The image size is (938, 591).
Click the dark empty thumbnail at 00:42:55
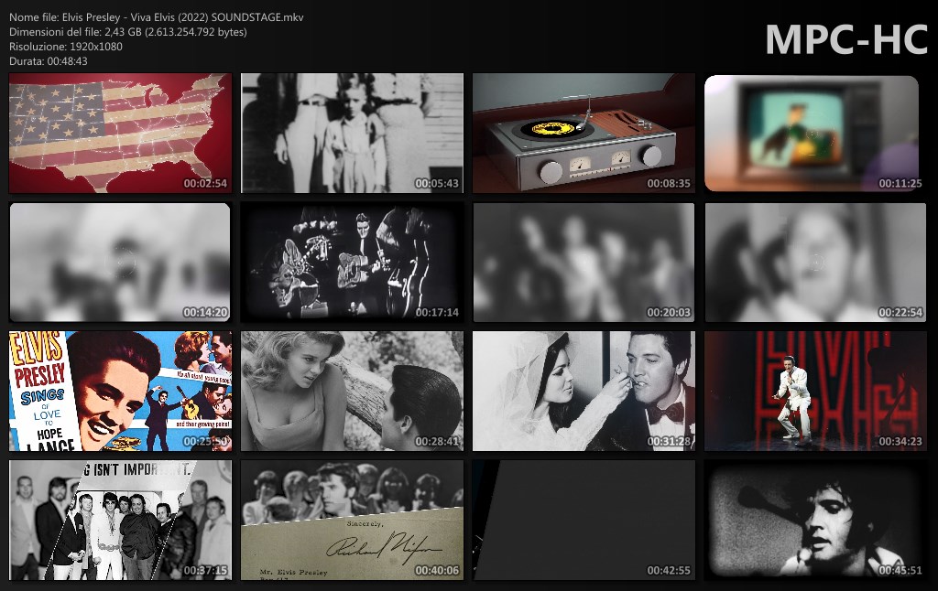click(x=584, y=520)
